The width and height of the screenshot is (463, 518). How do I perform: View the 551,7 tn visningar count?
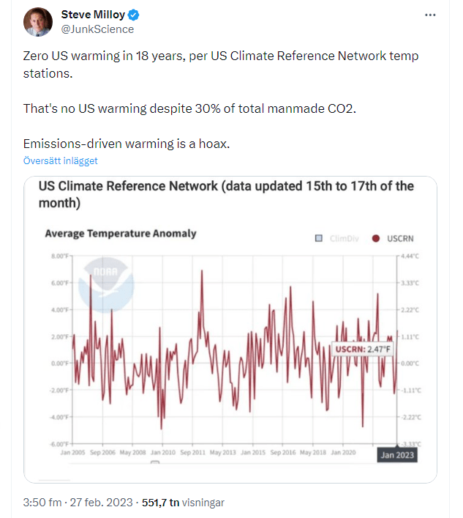pos(182,503)
